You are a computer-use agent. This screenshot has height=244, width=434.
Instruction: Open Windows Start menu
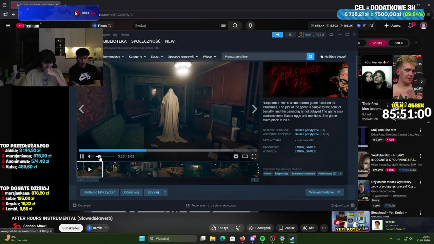[x=142, y=239]
